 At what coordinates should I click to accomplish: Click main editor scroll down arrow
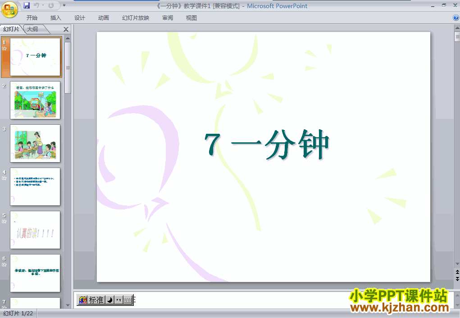pyautogui.click(x=457, y=264)
